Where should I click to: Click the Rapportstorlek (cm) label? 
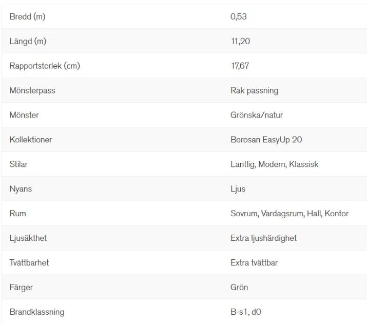(x=45, y=66)
